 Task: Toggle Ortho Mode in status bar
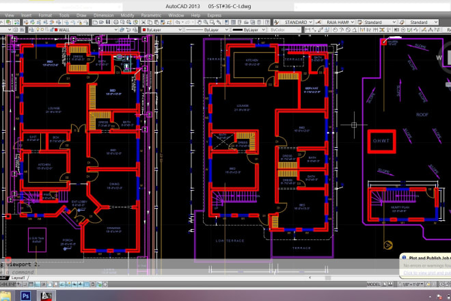38,285
